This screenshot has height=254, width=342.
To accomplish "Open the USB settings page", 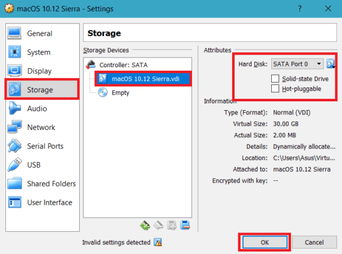I will click(x=34, y=165).
